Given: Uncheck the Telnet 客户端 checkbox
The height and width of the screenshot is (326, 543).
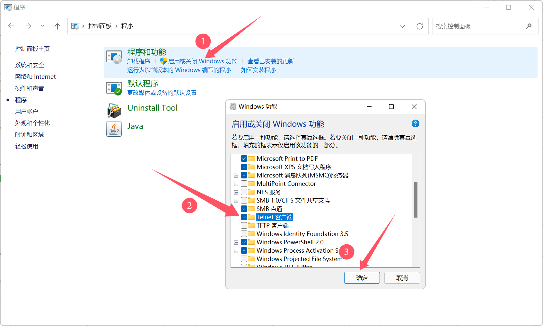Looking at the screenshot, I should (x=244, y=217).
